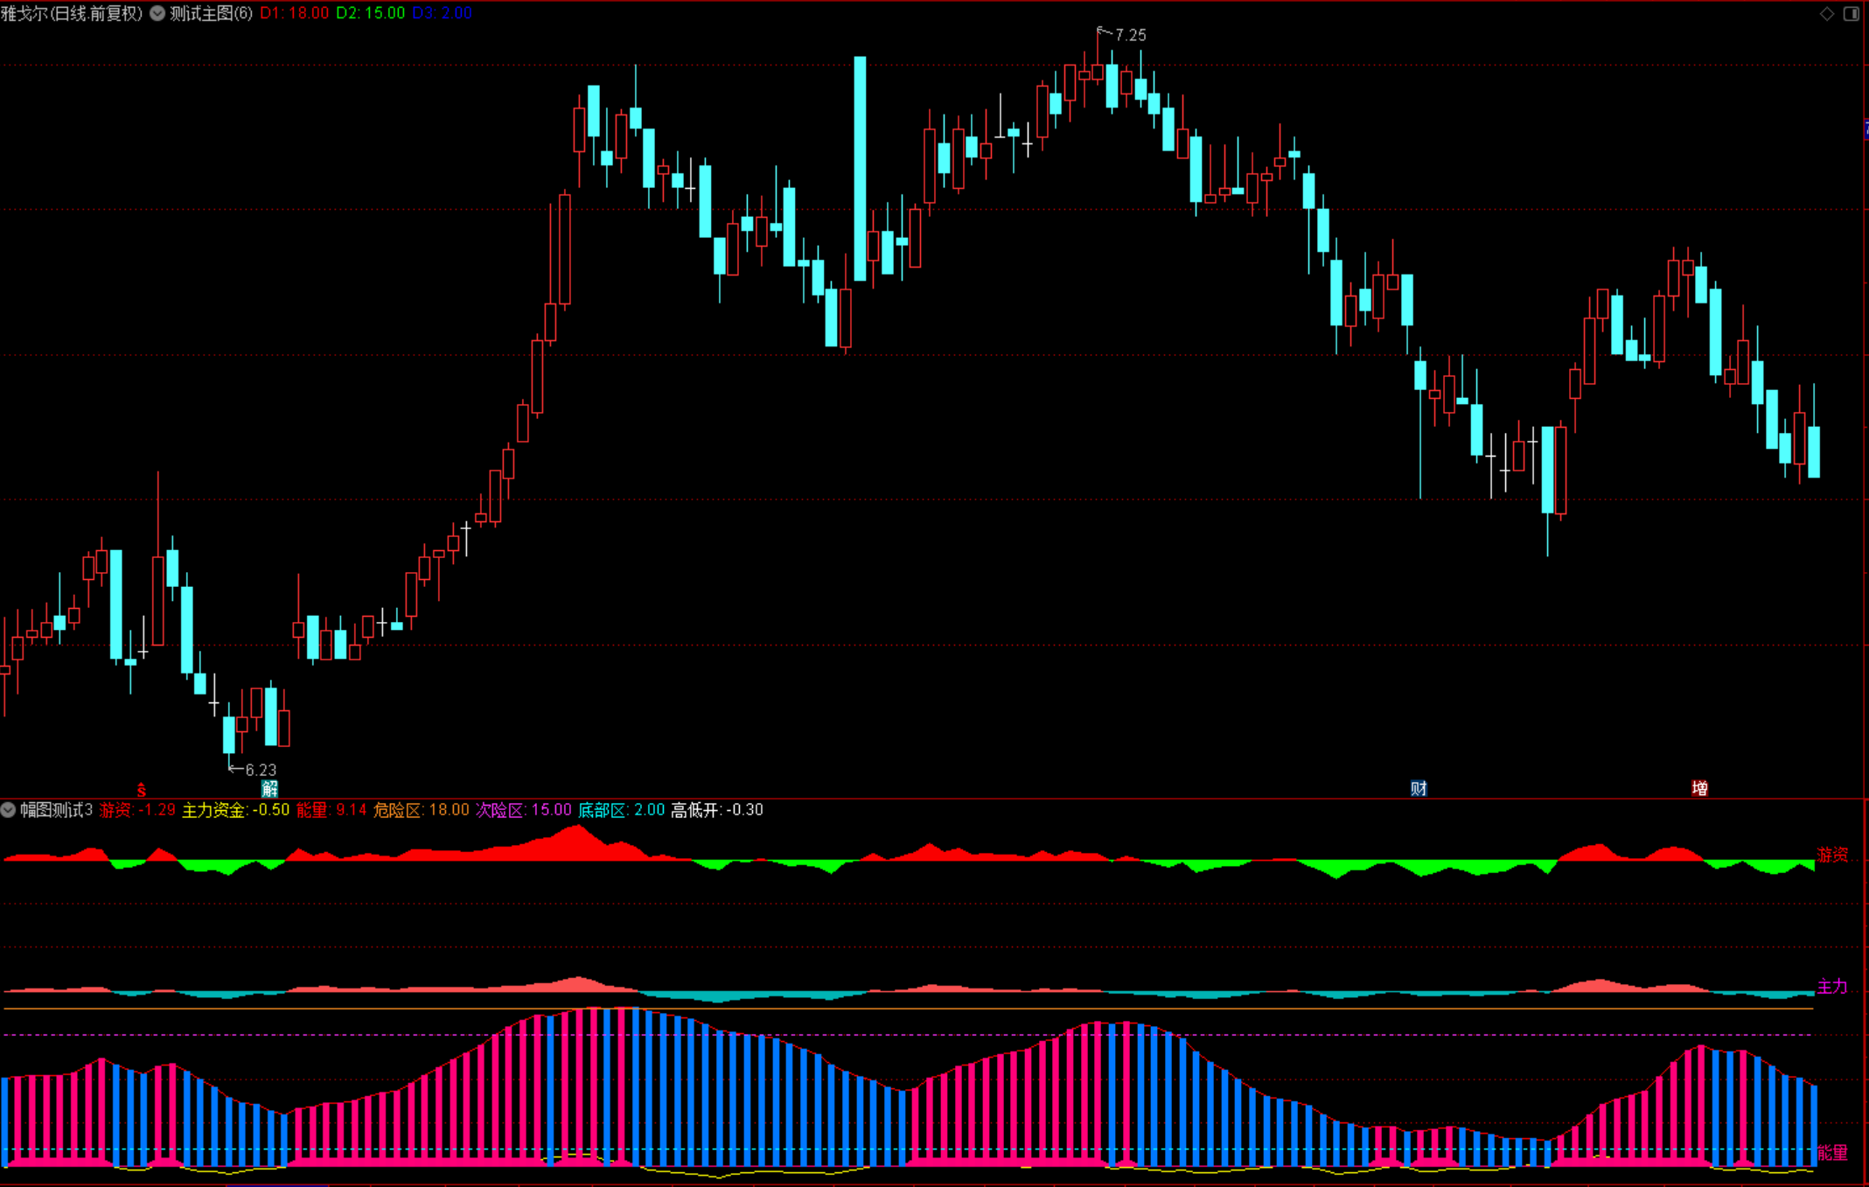The height and width of the screenshot is (1187, 1869).
Task: Select the 能量 curve label on right
Action: point(1832,1153)
